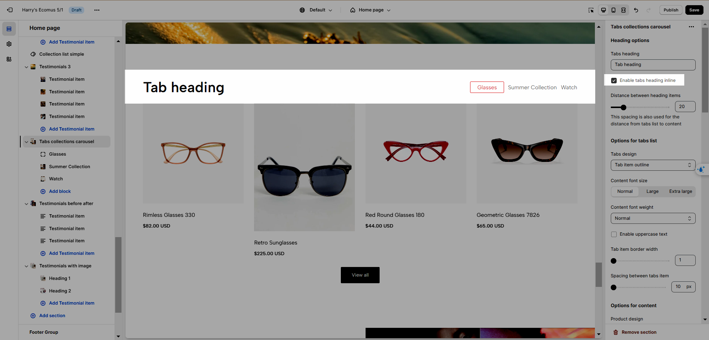This screenshot has width=709, height=340.
Task: Click the Testimonials 3 section icon
Action: (33, 67)
